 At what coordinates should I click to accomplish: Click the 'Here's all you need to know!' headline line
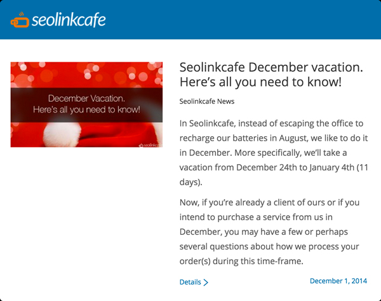[260, 82]
